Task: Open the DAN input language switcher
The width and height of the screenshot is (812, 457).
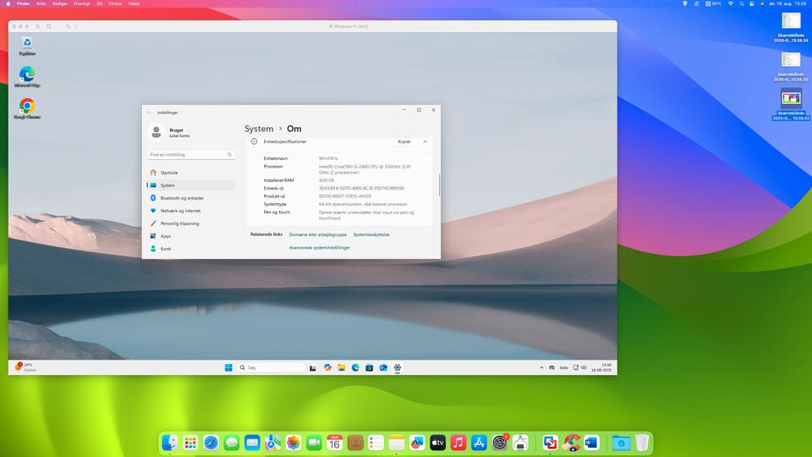Action: click(x=564, y=368)
